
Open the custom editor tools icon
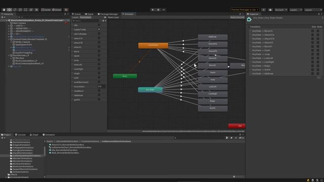coord(36,10)
